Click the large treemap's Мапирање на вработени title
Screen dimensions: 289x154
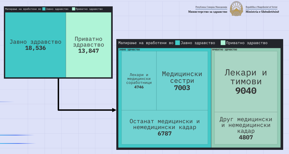146,43
